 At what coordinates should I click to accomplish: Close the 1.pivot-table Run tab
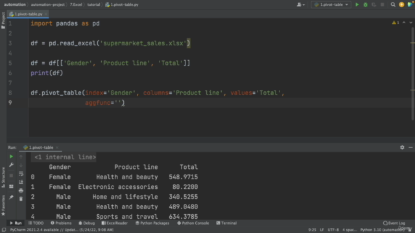(57, 148)
